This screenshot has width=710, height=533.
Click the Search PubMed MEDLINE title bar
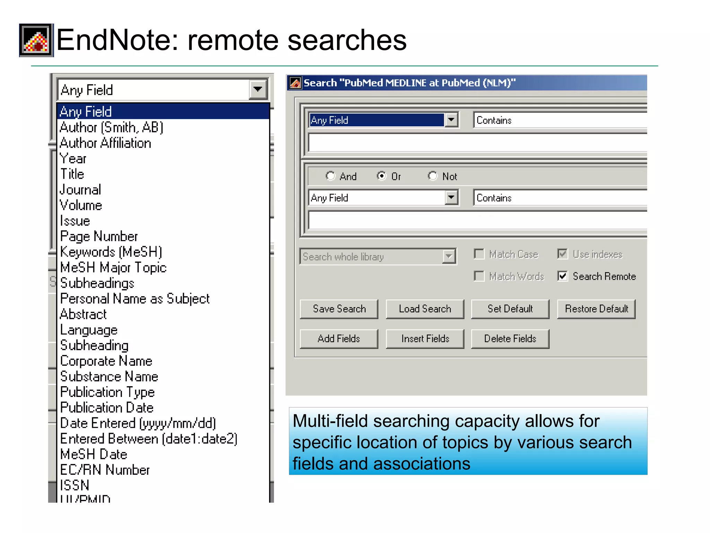coord(467,83)
